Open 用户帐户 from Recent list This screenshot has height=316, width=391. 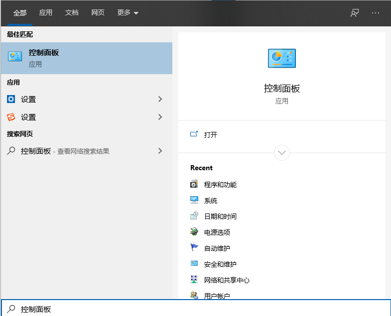coord(217,296)
